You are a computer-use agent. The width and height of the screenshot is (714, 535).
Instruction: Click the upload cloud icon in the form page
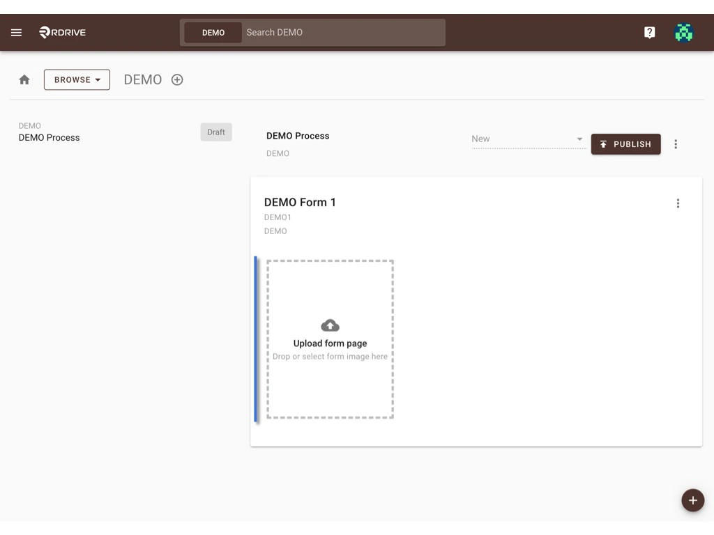pyautogui.click(x=330, y=324)
